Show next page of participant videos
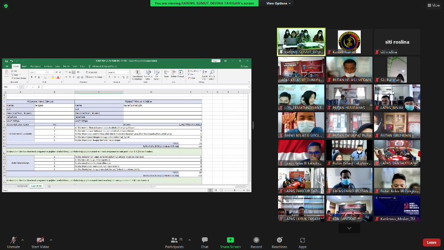Image resolution: width=444 pixels, height=250 pixels. 349,227
